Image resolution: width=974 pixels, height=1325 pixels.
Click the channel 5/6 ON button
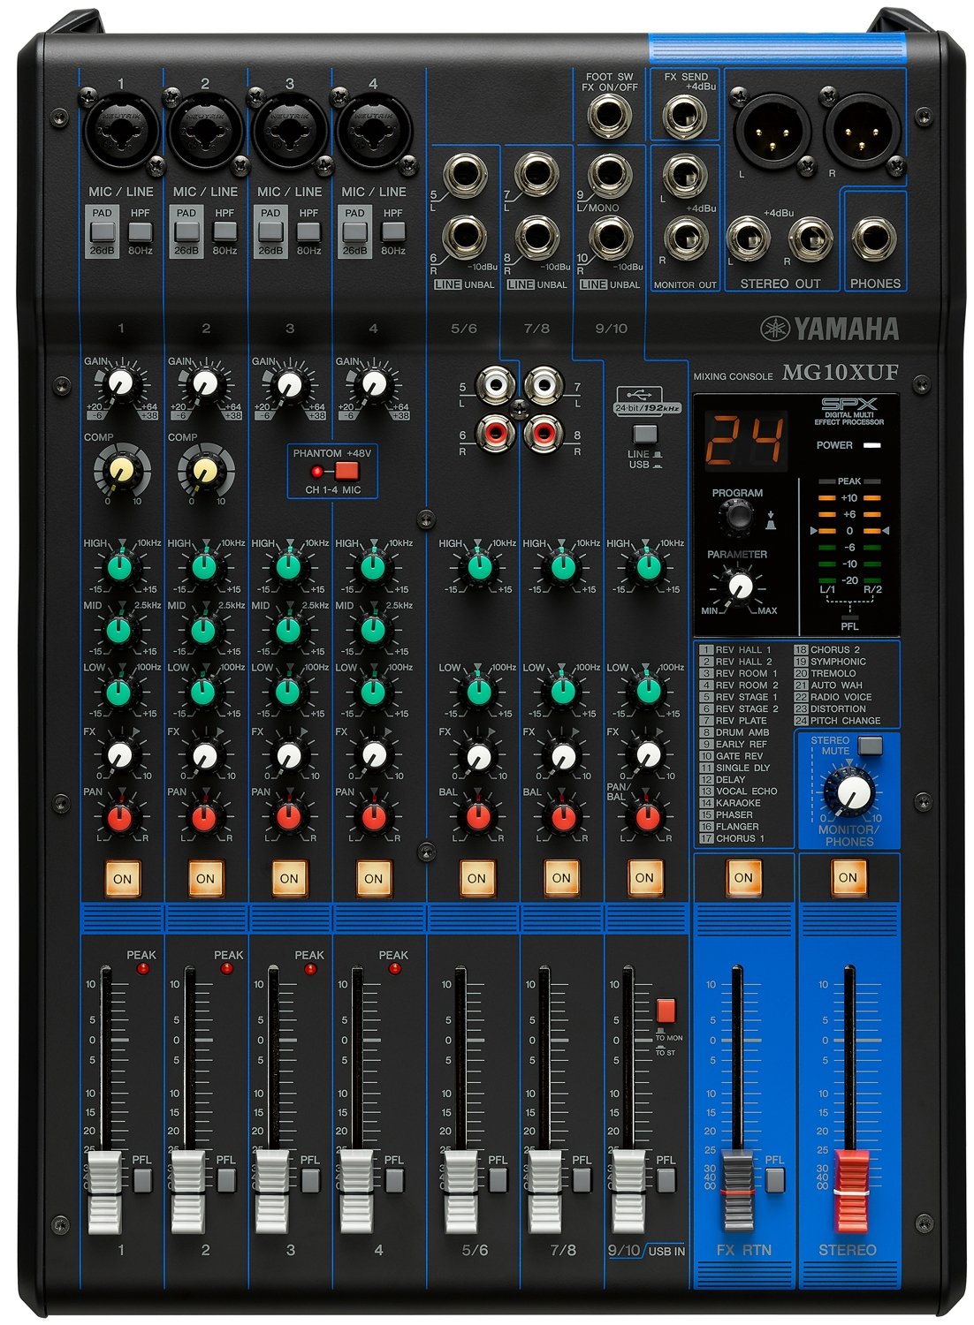click(x=476, y=879)
